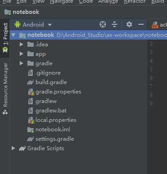Click the Select Opened File target icon

point(103,24)
